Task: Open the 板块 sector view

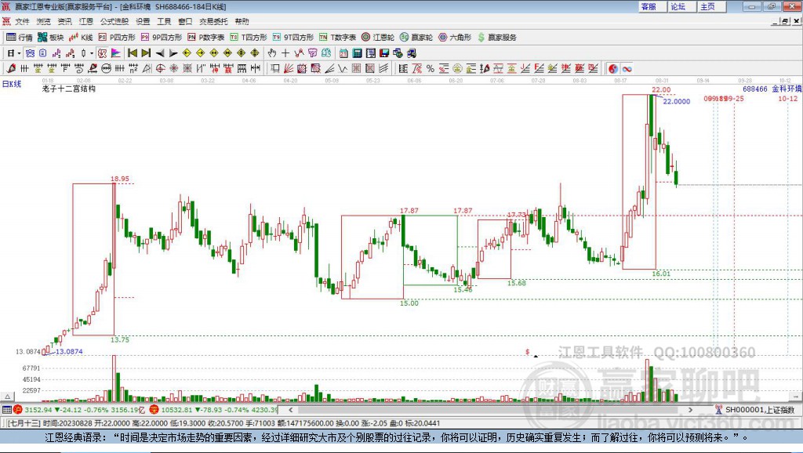Action: 51,38
